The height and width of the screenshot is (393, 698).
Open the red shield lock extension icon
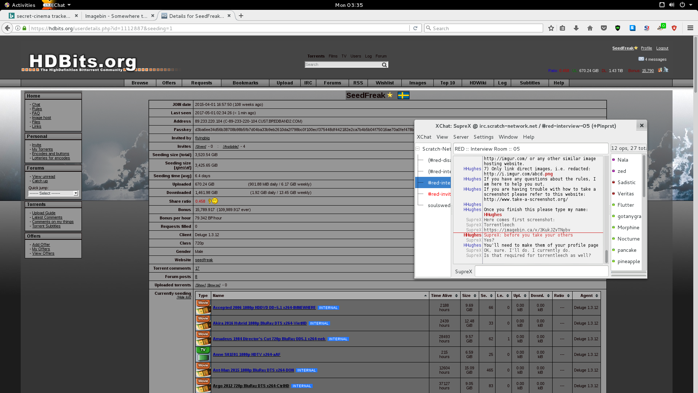point(674,28)
